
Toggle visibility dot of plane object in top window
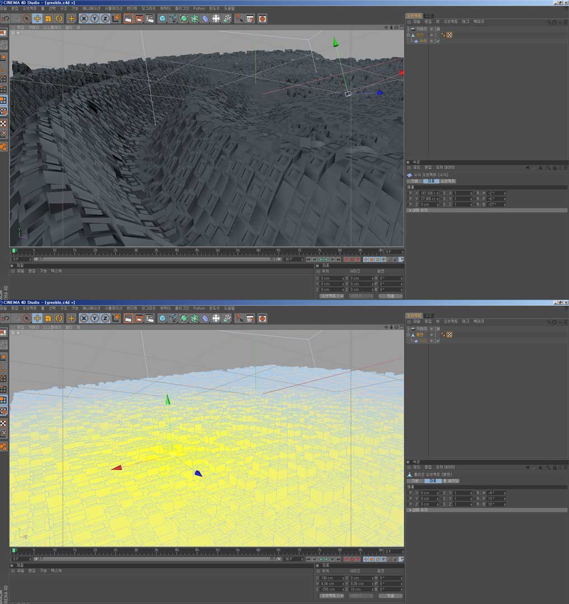coord(431,35)
